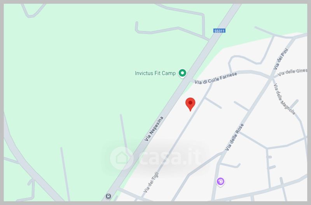Click the casa.it watermark text
Viewport: 311px width, 205px height.
(170, 157)
